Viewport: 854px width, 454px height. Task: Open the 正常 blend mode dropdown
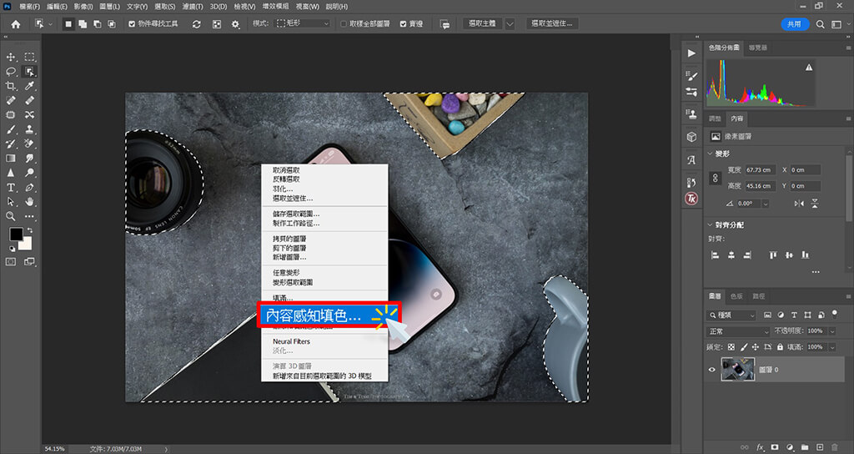pyautogui.click(x=738, y=331)
